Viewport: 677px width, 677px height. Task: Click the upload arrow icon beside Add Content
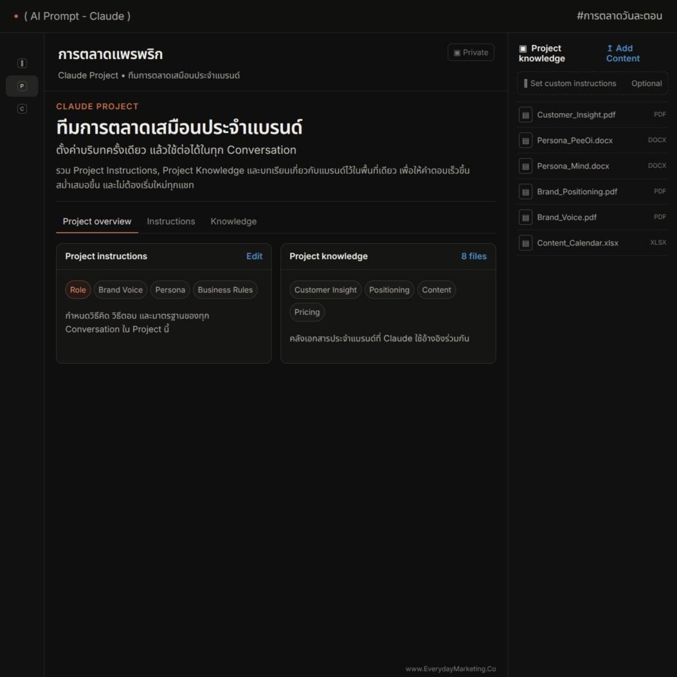click(610, 48)
